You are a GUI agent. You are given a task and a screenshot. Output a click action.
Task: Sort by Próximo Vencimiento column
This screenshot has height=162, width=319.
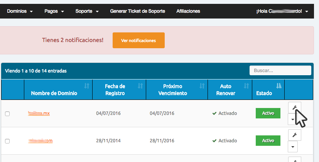click(x=201, y=86)
